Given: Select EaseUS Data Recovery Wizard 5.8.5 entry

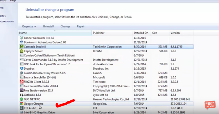Looking at the screenshot, I should click(45, 73).
